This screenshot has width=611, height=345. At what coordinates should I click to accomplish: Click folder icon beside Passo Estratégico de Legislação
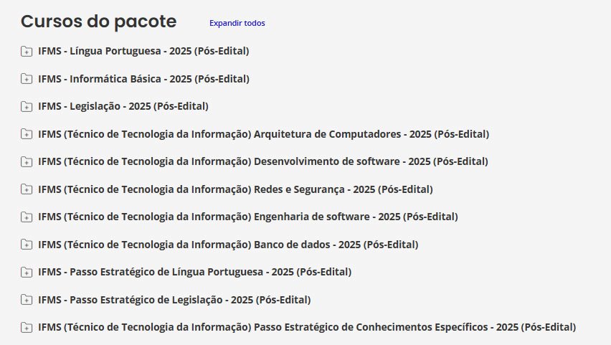tap(27, 300)
